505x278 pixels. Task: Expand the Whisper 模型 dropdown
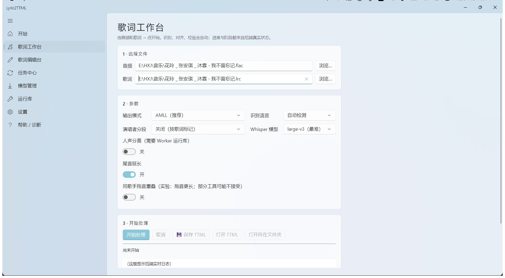coord(310,129)
